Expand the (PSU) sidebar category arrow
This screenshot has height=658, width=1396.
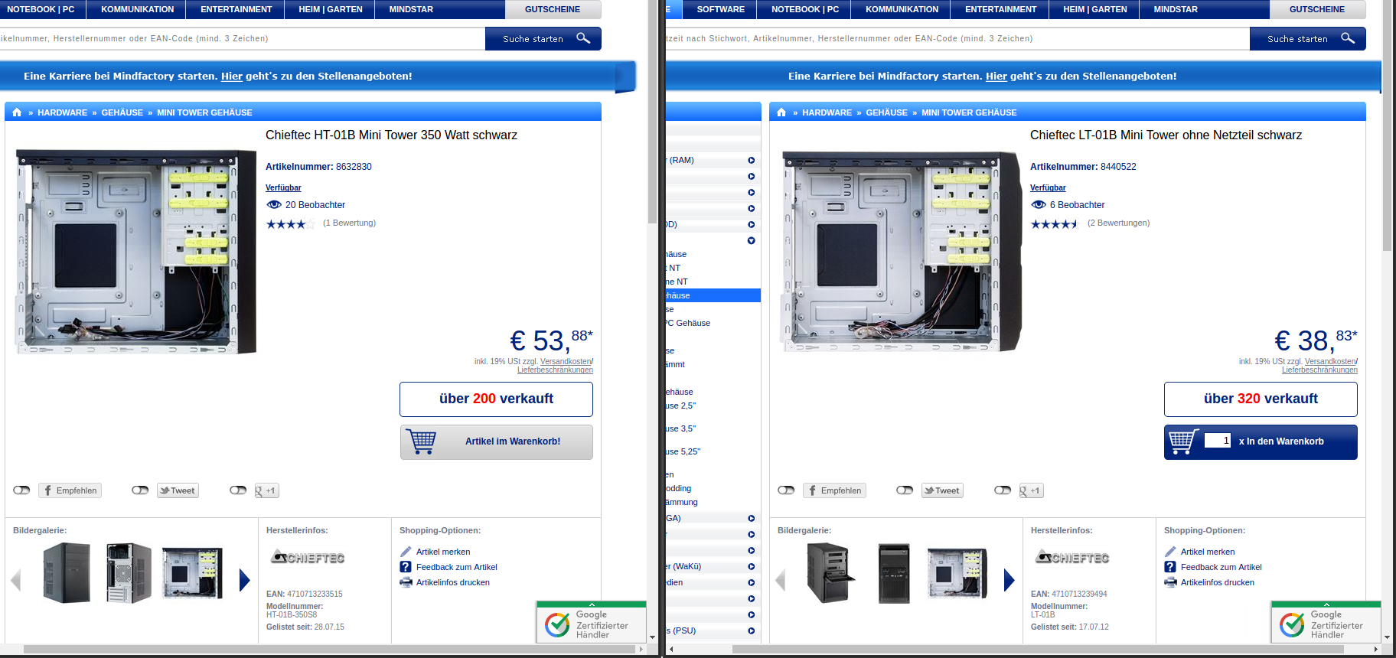[x=752, y=630]
